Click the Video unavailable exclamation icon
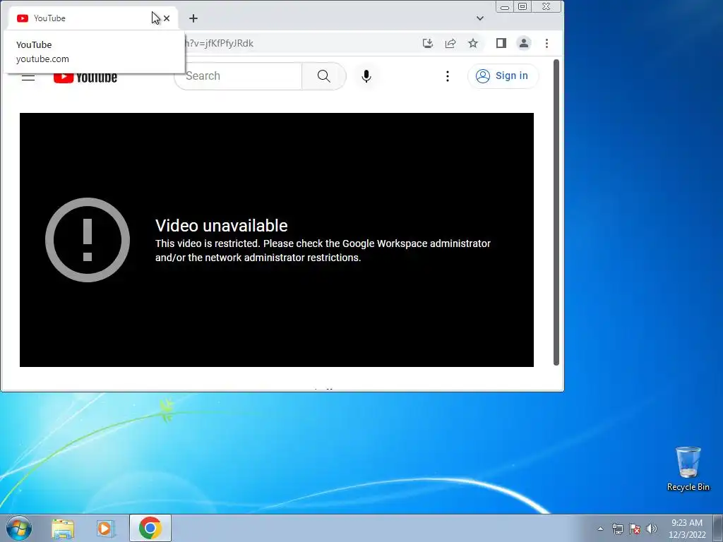This screenshot has height=542, width=723. 88,240
